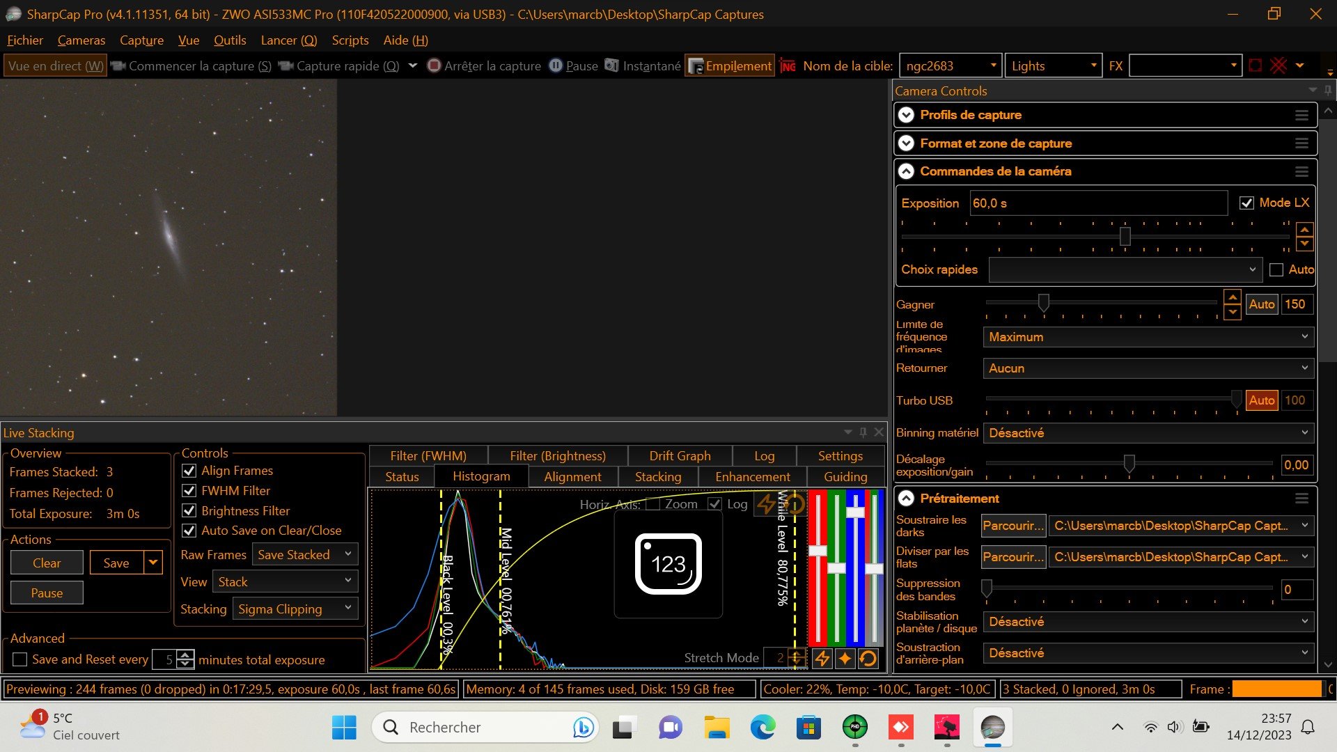
Task: Open the pink telescope app in taskbar
Action: click(x=946, y=728)
